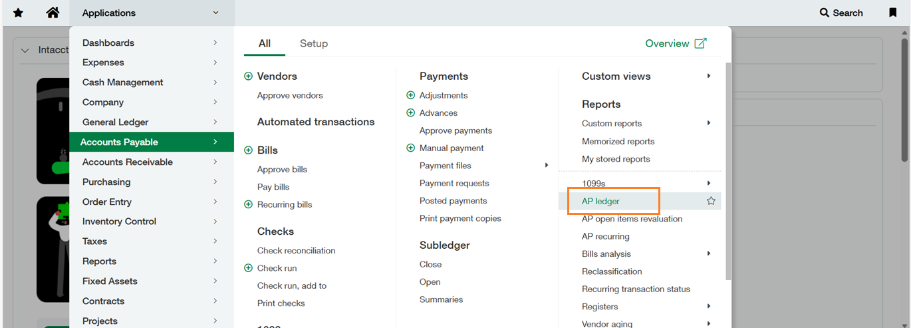Open Accounts Receivable menu item
911x328 pixels.
coord(128,162)
